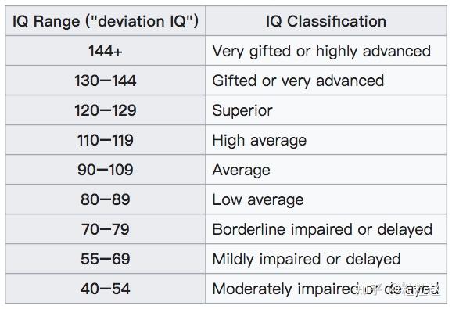This screenshot has height=309, width=452.
Task: Click 'Borderline impaired or delayed' cell
Action: (x=326, y=229)
